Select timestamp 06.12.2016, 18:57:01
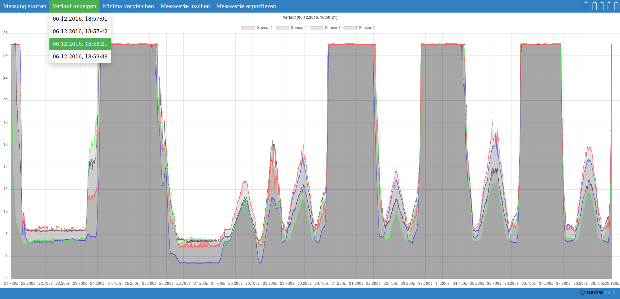The width and height of the screenshot is (620, 299). coord(80,19)
